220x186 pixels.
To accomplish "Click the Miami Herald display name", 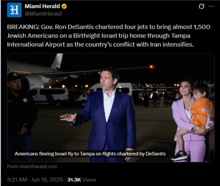I will 42,6.
